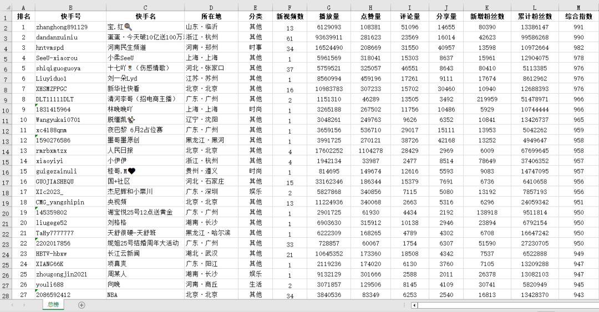599x312 pixels.
Task: Select cell 周某人
Action: pos(145,274)
